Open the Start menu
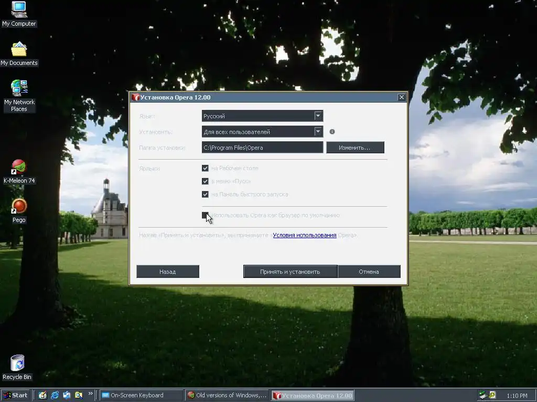The image size is (537, 402). click(x=16, y=395)
